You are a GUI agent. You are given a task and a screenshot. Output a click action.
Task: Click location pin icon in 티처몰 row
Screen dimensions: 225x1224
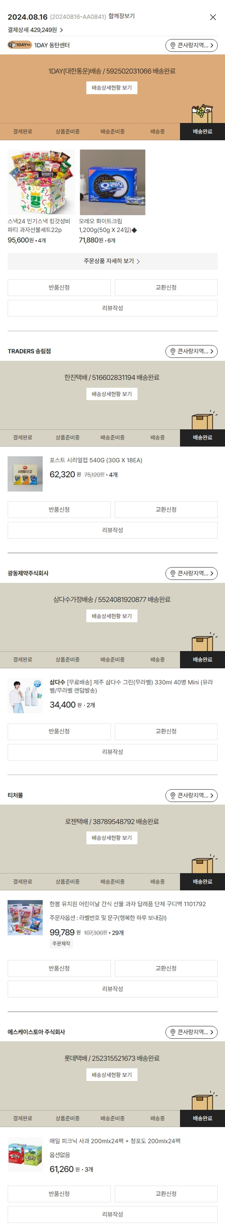[173, 795]
